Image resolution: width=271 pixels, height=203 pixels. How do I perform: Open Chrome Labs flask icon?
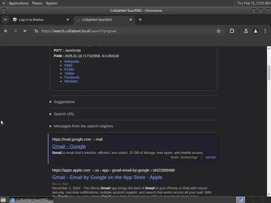pos(246,31)
